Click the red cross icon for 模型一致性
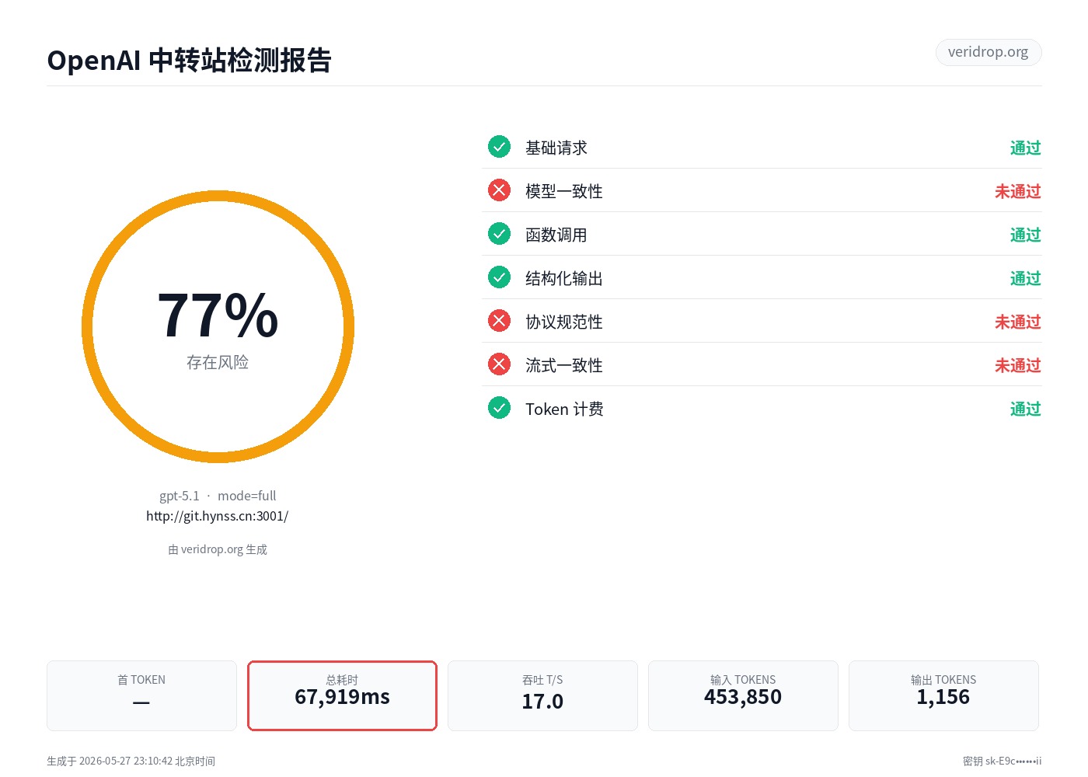The height and width of the screenshot is (777, 1088). click(x=499, y=190)
